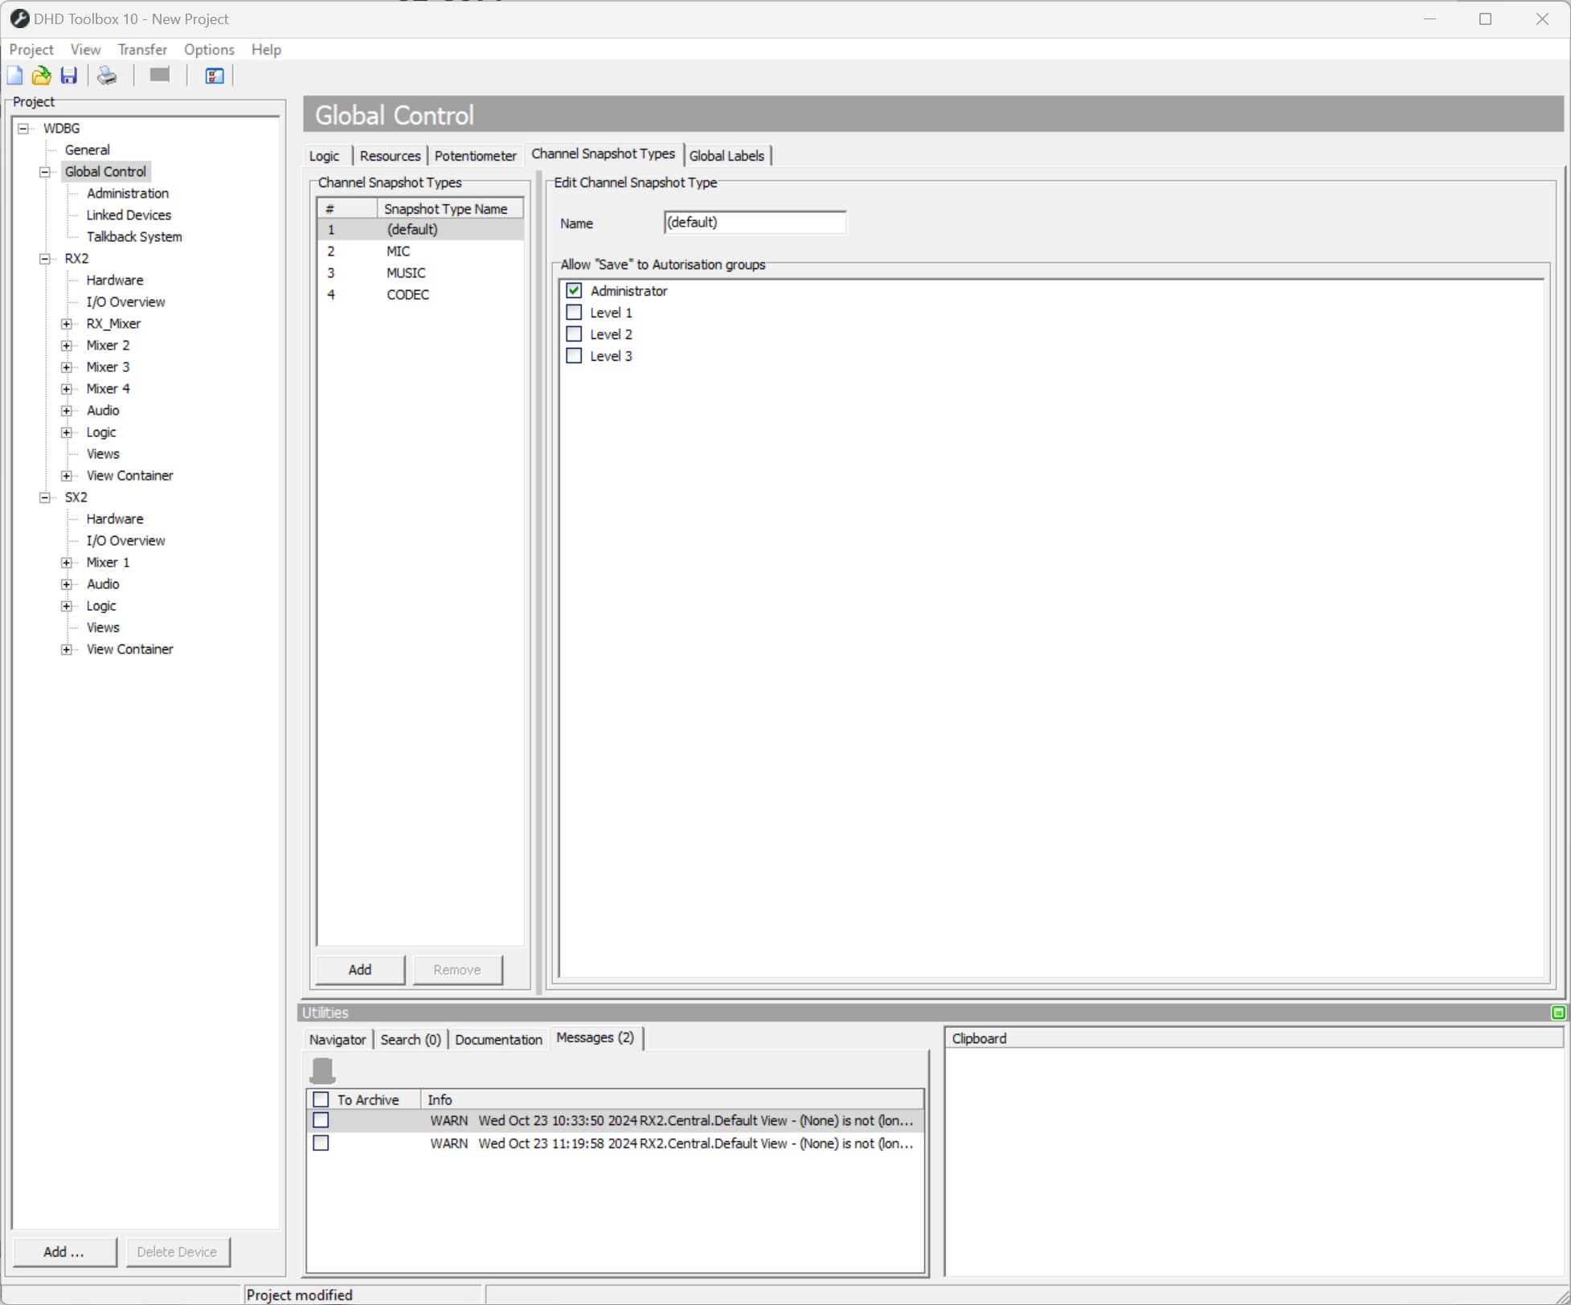Open an existing project with the folder icon
Screen dimensions: 1571x1305
click(x=41, y=75)
